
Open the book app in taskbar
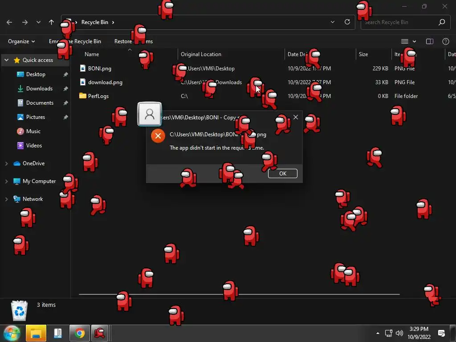pyautogui.click(x=58, y=333)
